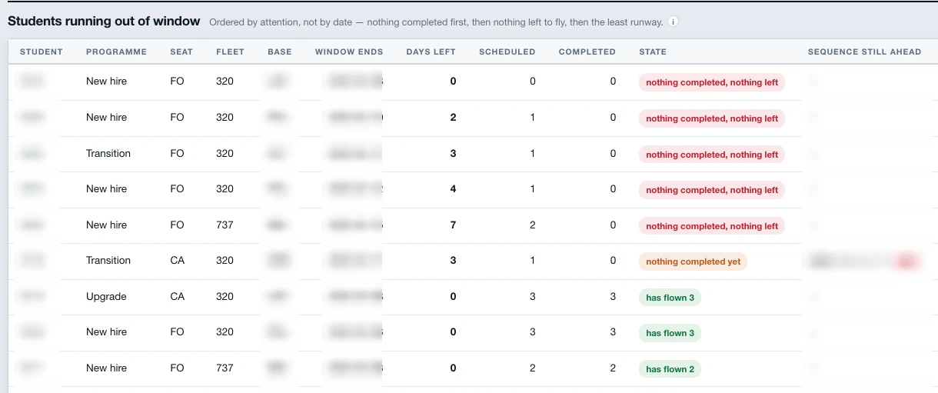Image resolution: width=938 pixels, height=393 pixels.
Task: Click the Seat column header
Action: click(181, 52)
